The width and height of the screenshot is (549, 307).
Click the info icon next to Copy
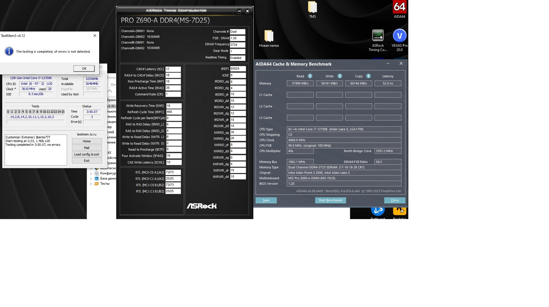click(368, 76)
